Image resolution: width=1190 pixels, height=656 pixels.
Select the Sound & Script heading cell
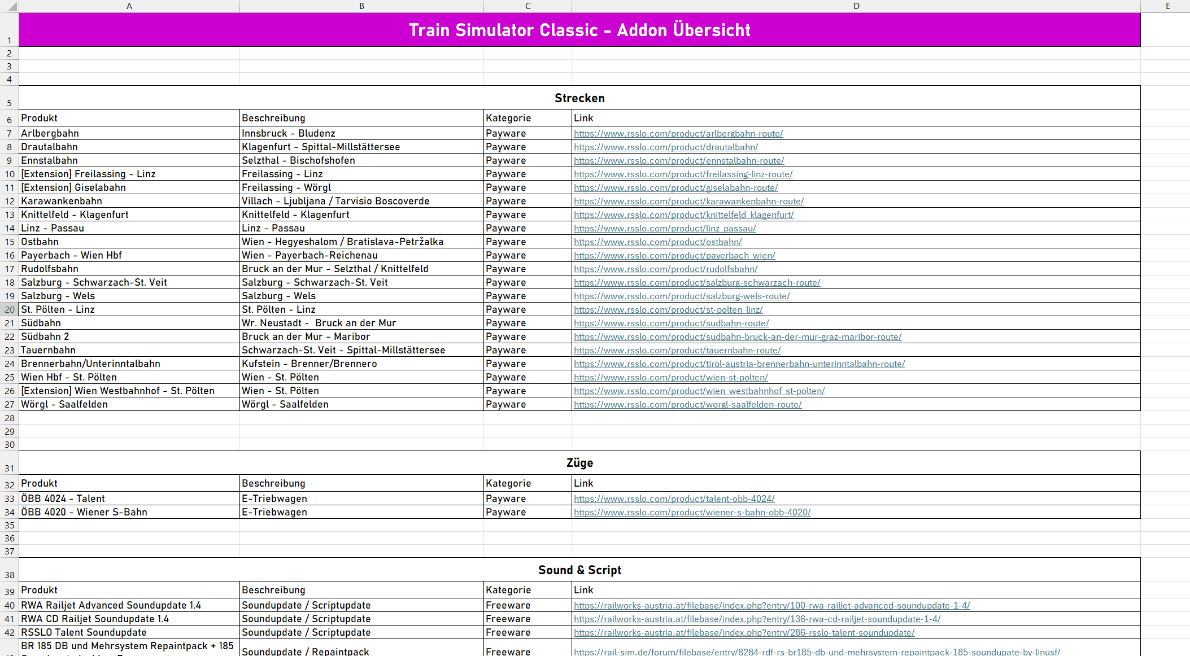(x=579, y=570)
